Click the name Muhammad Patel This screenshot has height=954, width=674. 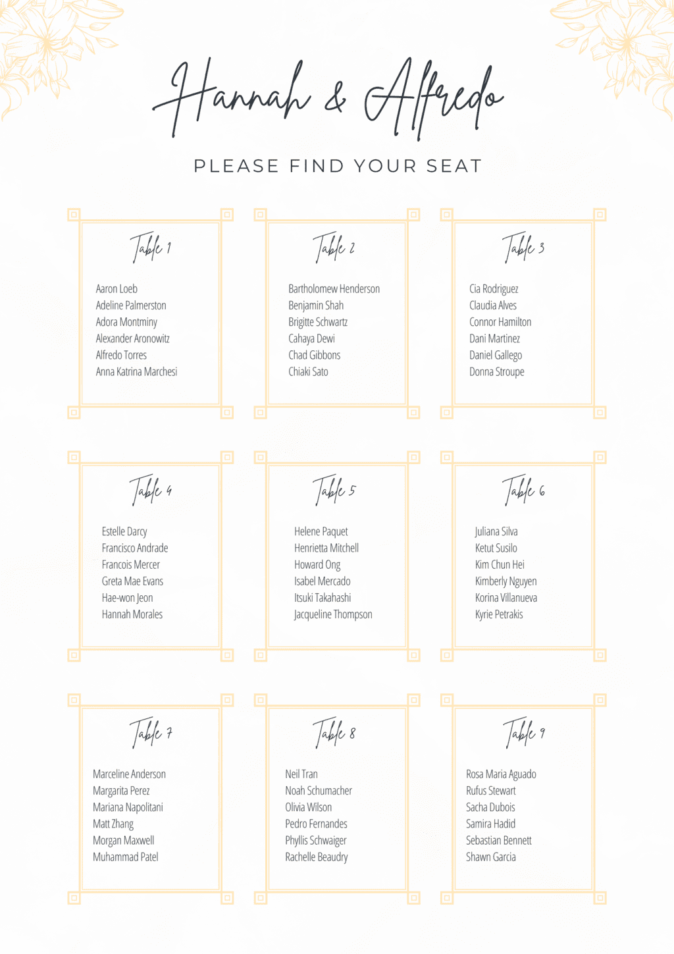(x=126, y=857)
